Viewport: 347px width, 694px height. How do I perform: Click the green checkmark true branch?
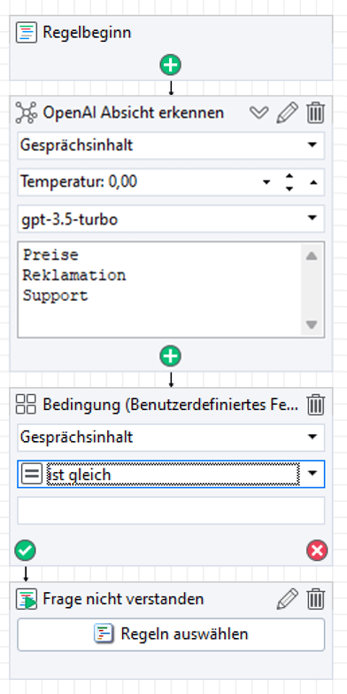pyautogui.click(x=25, y=550)
